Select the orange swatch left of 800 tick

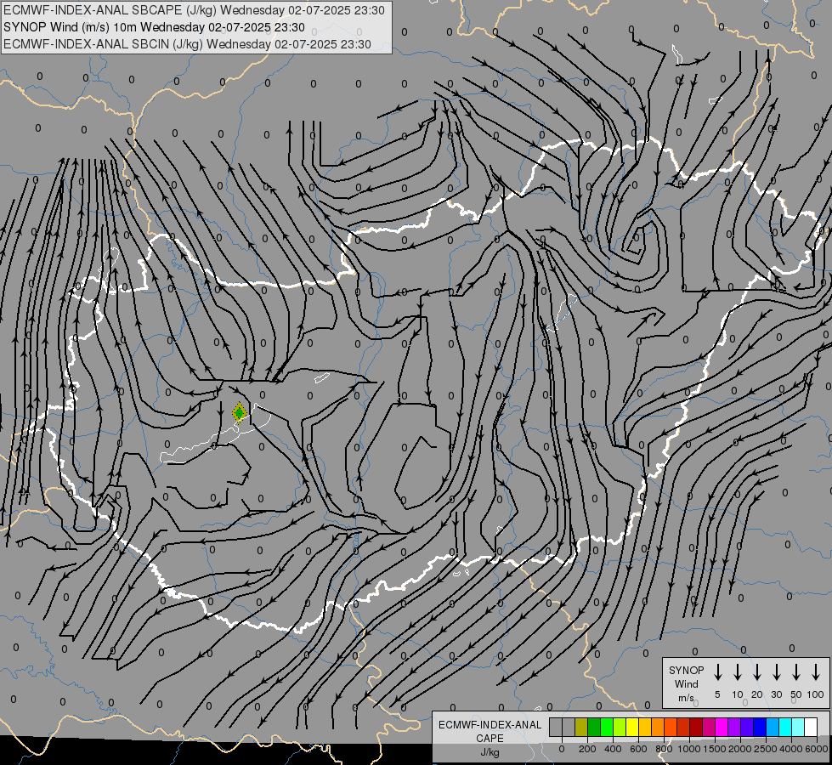tap(658, 727)
